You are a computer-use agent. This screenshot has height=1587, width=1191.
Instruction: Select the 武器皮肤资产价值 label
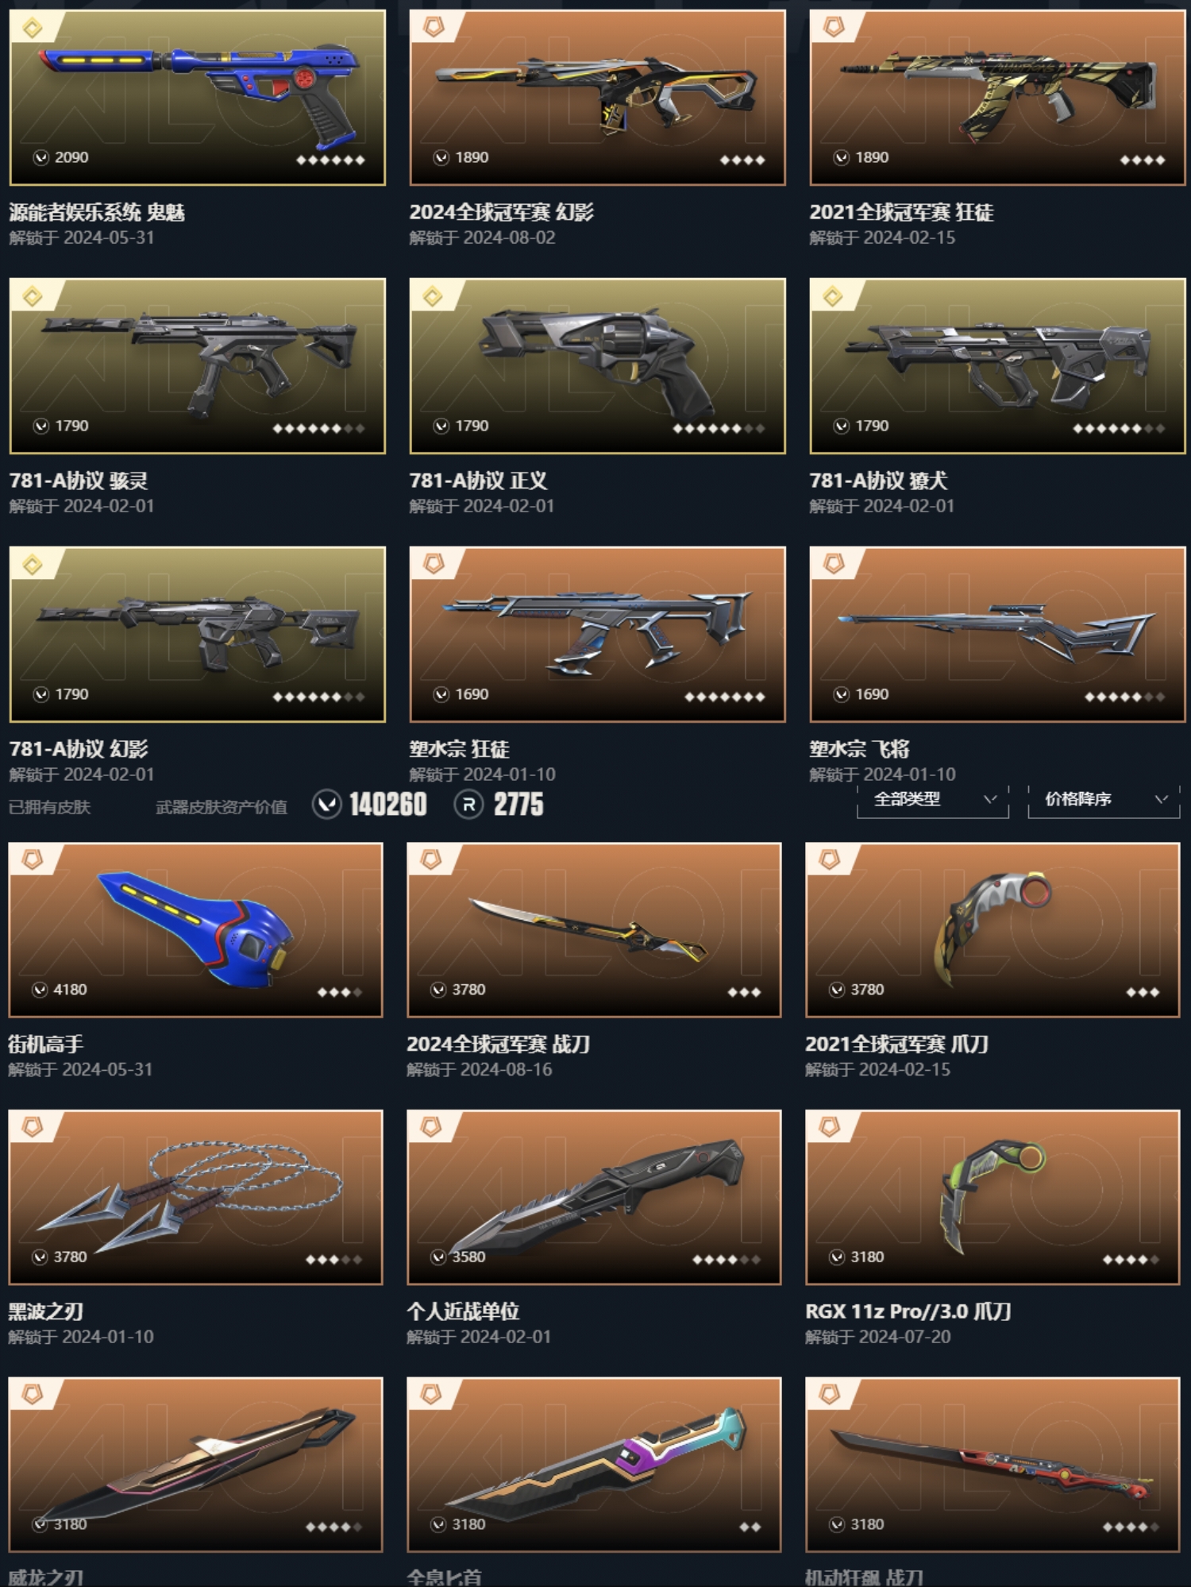[x=222, y=807]
